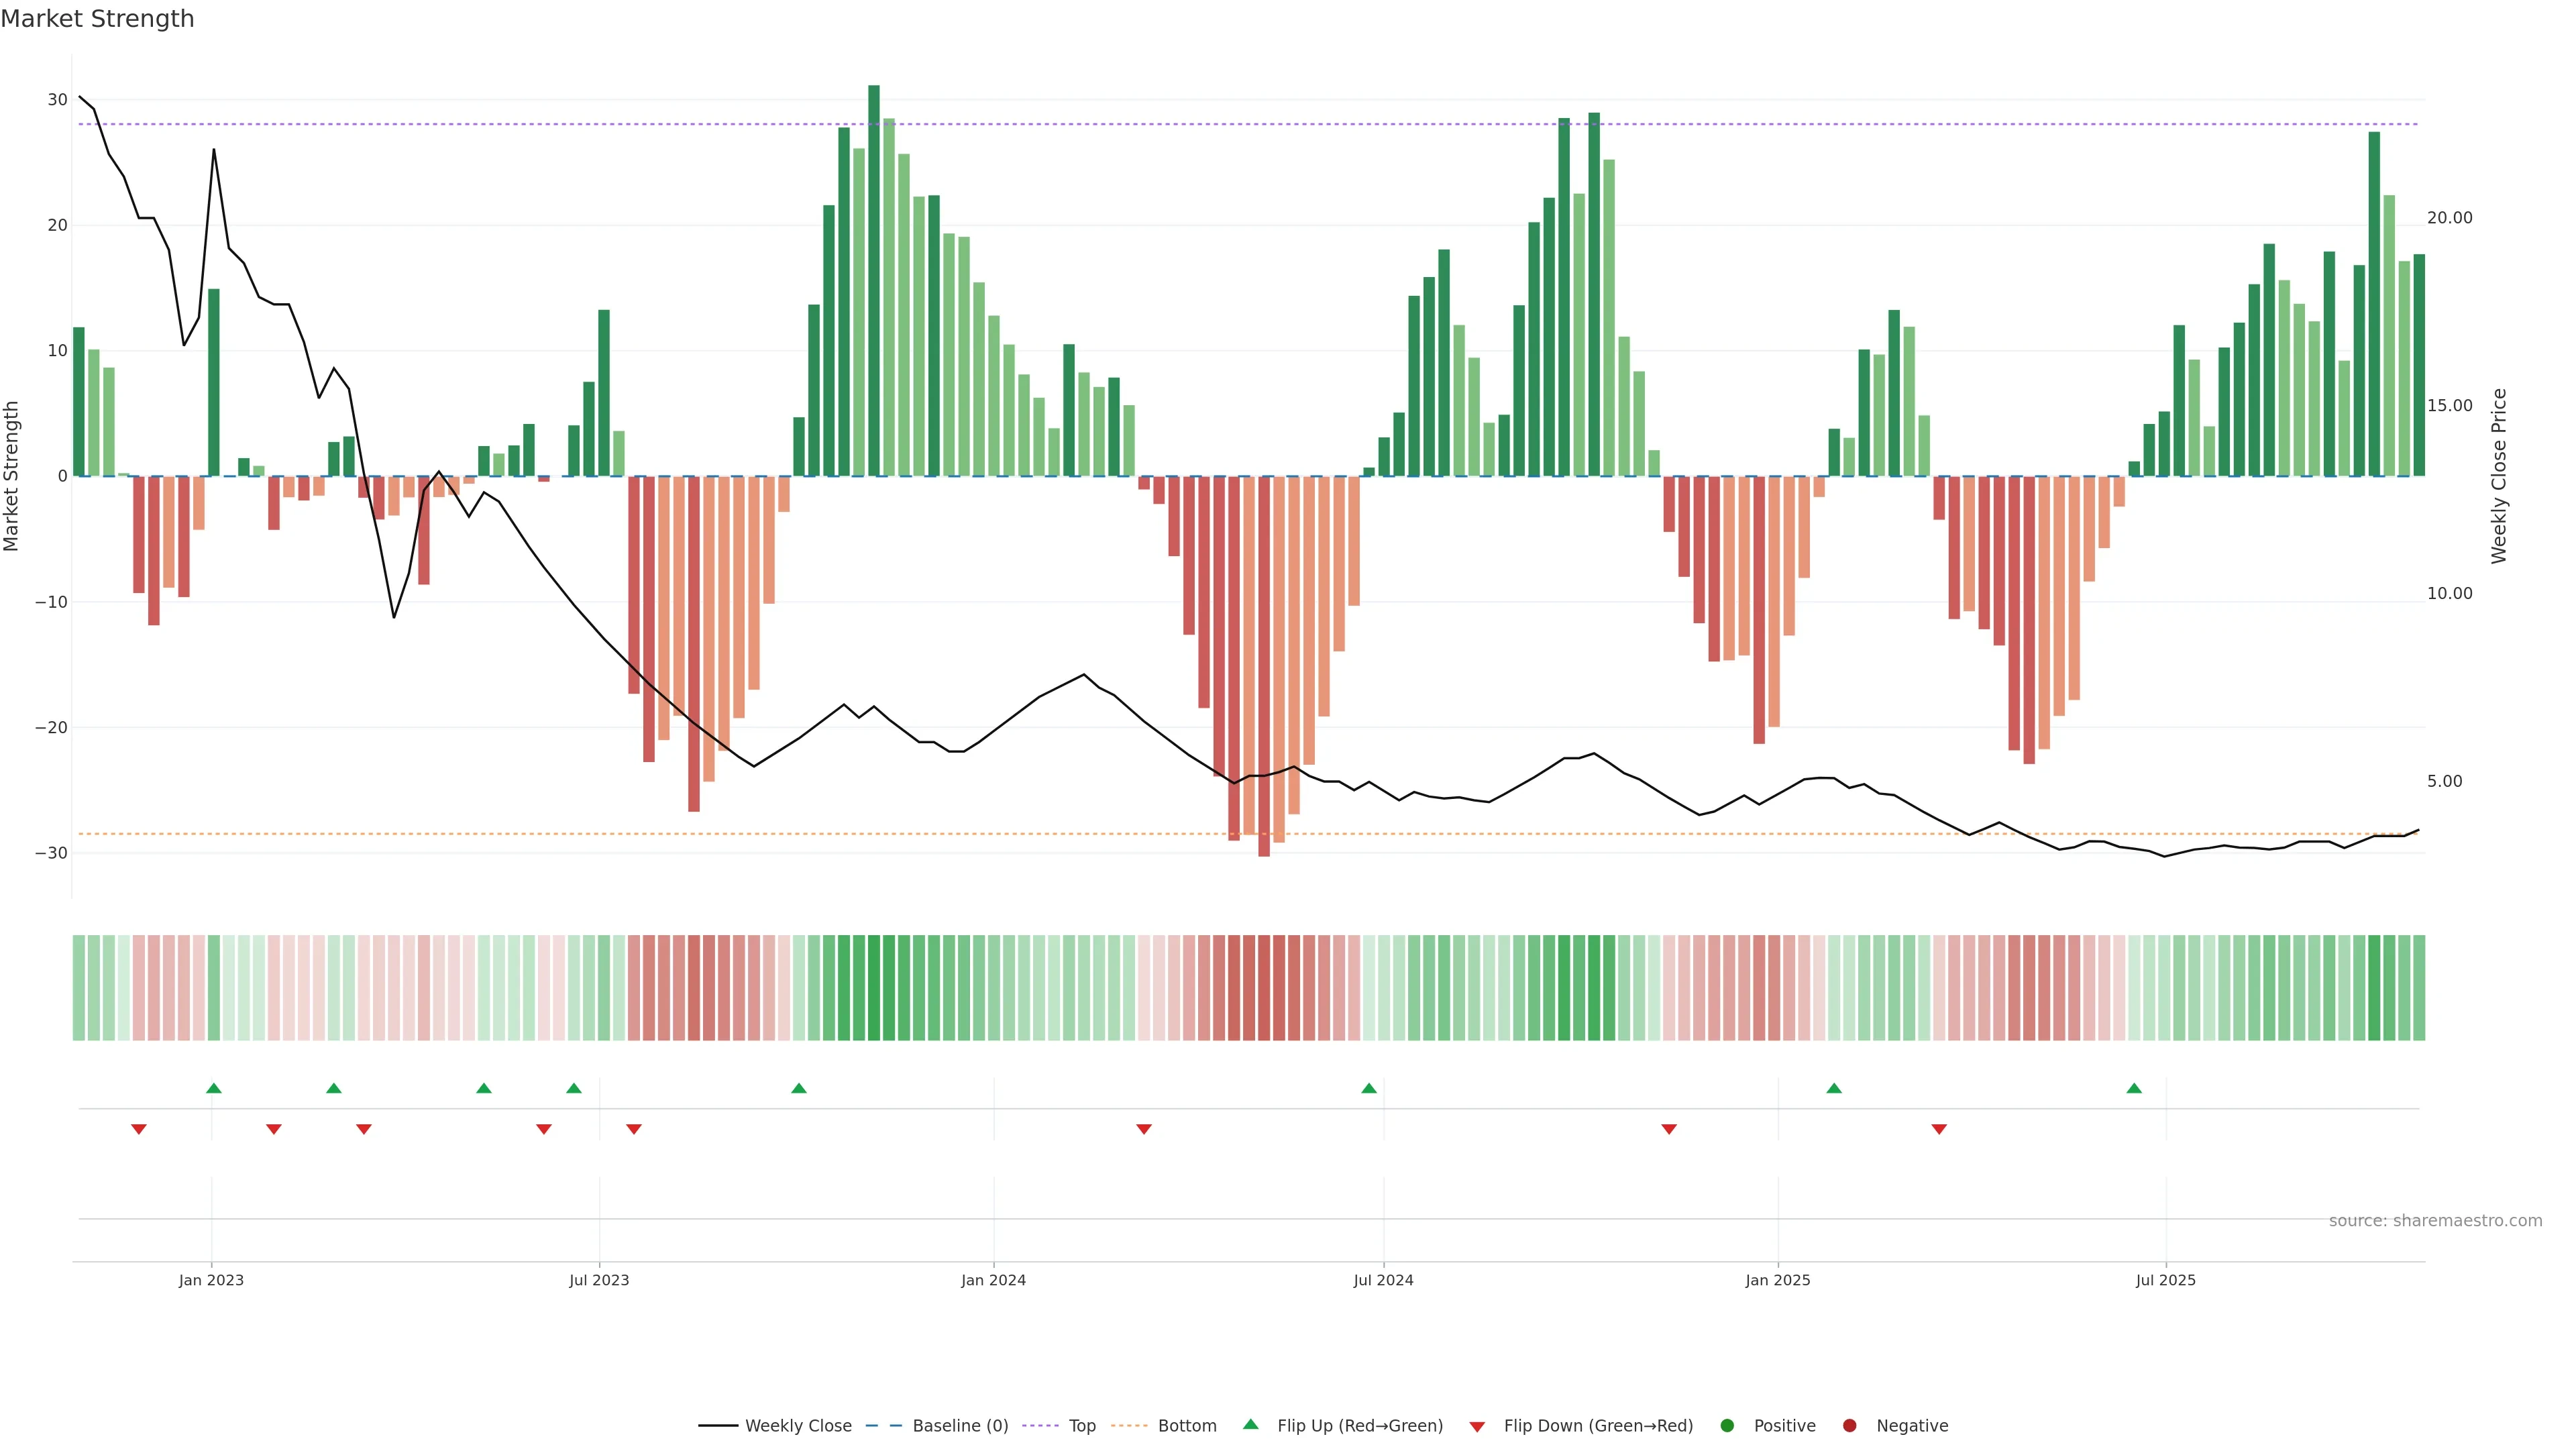Click the Jan 2024 x-axis label
The width and height of the screenshot is (2576, 1449).
click(x=993, y=1280)
